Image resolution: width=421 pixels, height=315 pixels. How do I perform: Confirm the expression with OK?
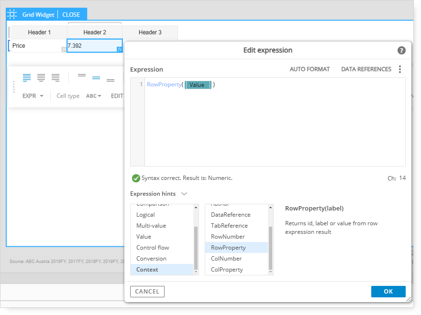point(388,292)
